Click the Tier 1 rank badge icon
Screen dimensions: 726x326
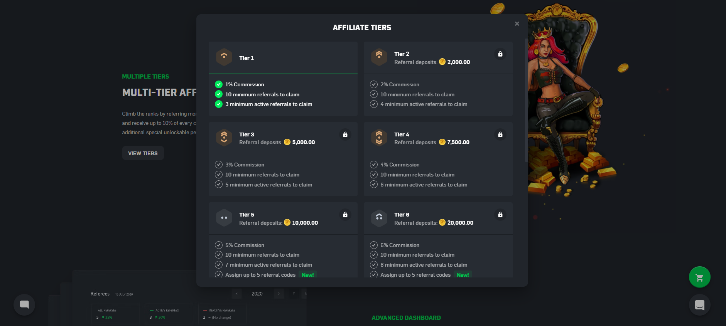224,57
